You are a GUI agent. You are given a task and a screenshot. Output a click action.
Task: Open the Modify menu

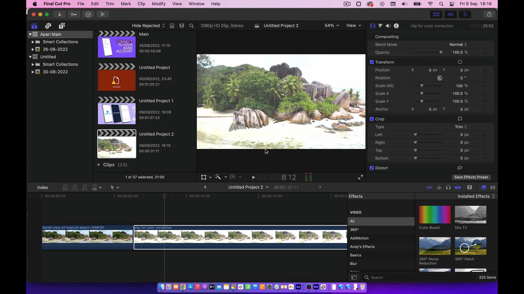point(159,4)
